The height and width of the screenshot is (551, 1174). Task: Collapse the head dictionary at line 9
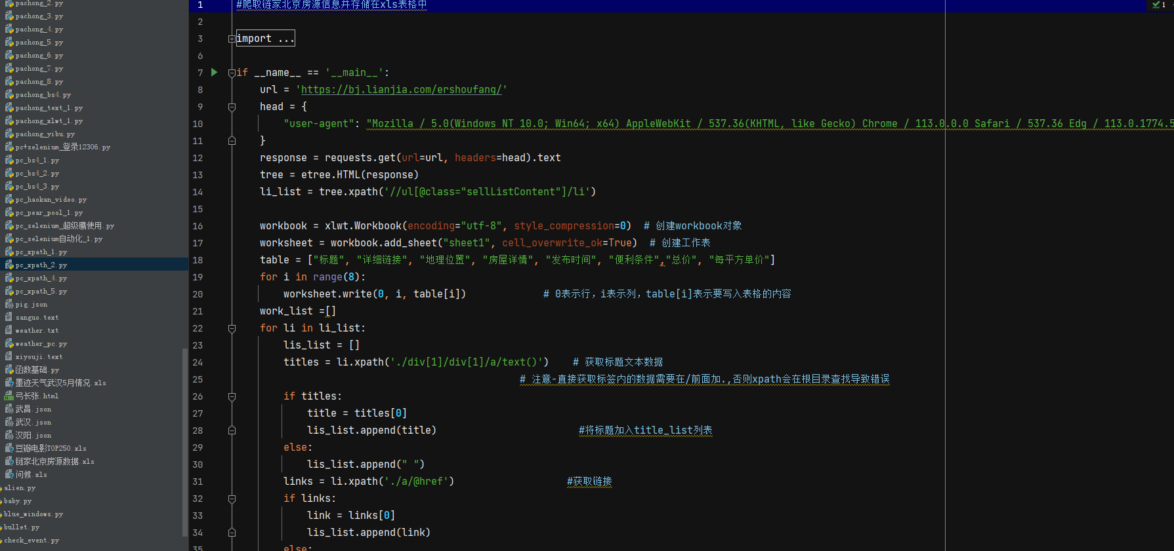[232, 107]
